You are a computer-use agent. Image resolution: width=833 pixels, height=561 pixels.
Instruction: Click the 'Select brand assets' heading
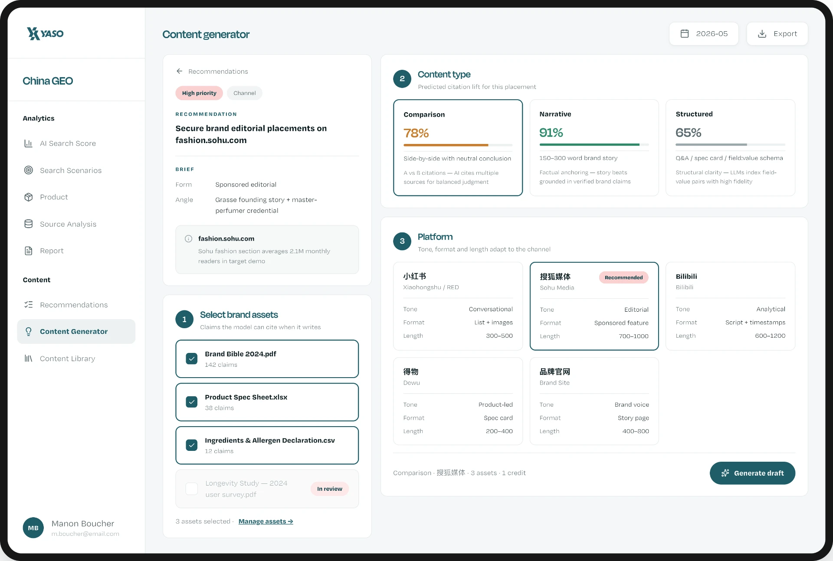pyautogui.click(x=239, y=315)
